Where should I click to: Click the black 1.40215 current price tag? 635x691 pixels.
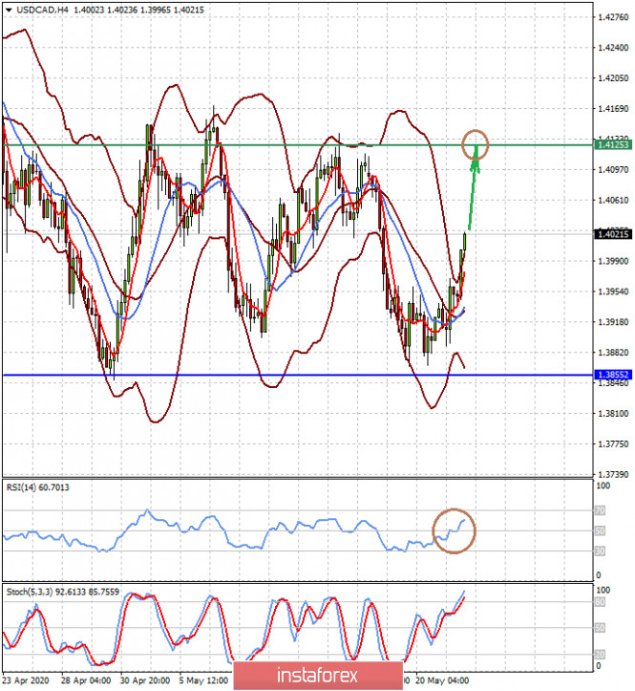point(613,234)
